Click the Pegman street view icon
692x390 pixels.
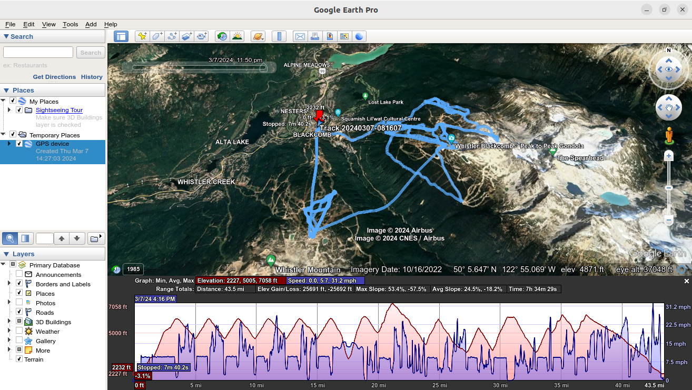coord(669,135)
